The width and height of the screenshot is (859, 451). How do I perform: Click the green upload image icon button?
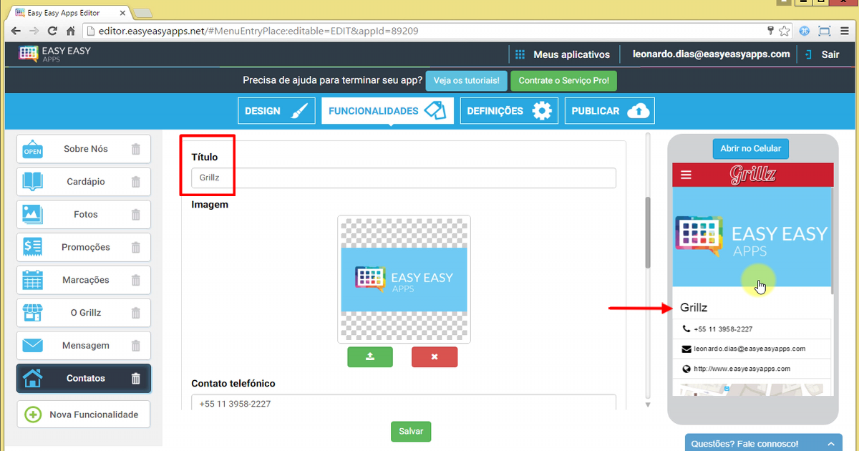pyautogui.click(x=370, y=357)
